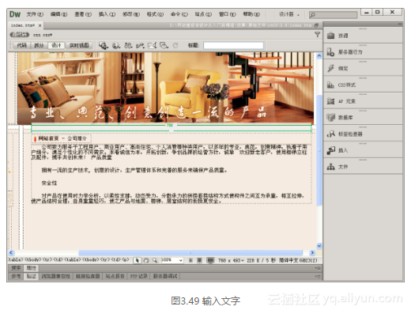Switch to the FTP 记录 tab
Screen dimensions: 411x314
point(139,276)
